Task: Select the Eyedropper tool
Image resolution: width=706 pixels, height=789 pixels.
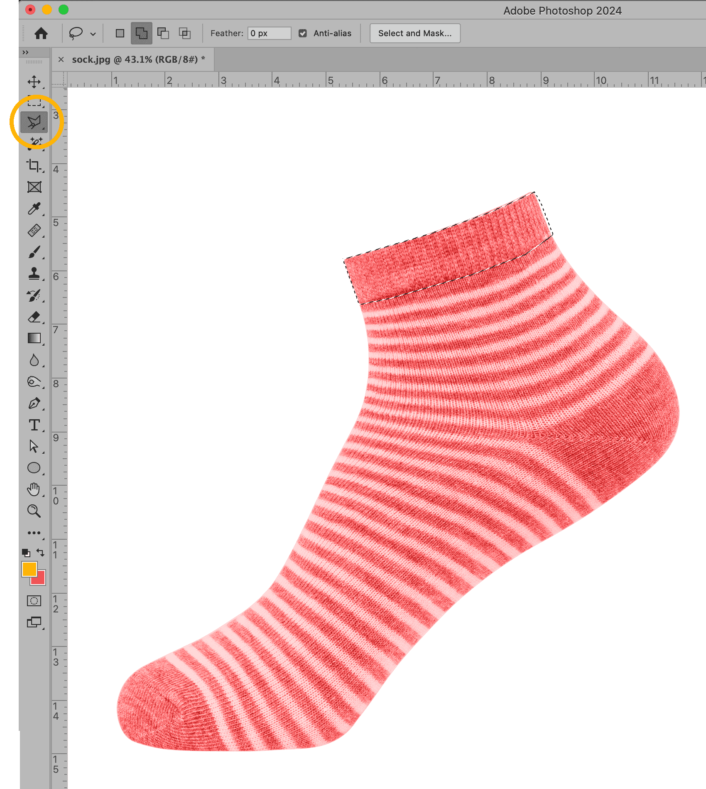Action: coord(34,209)
